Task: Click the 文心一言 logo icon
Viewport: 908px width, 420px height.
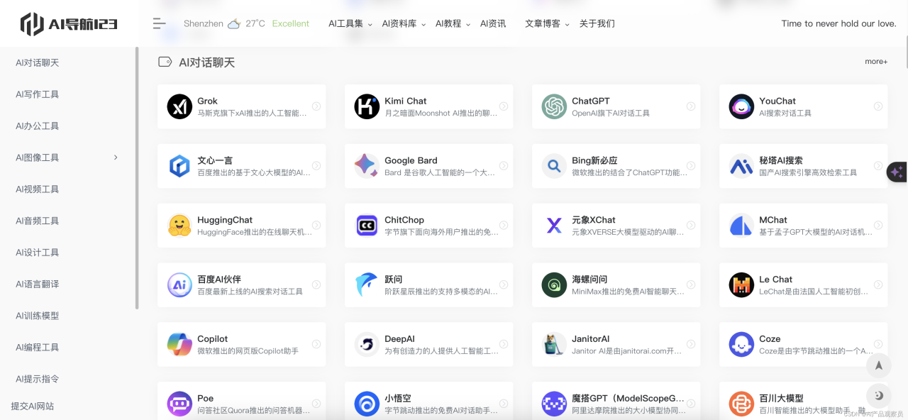Action: pos(179,166)
